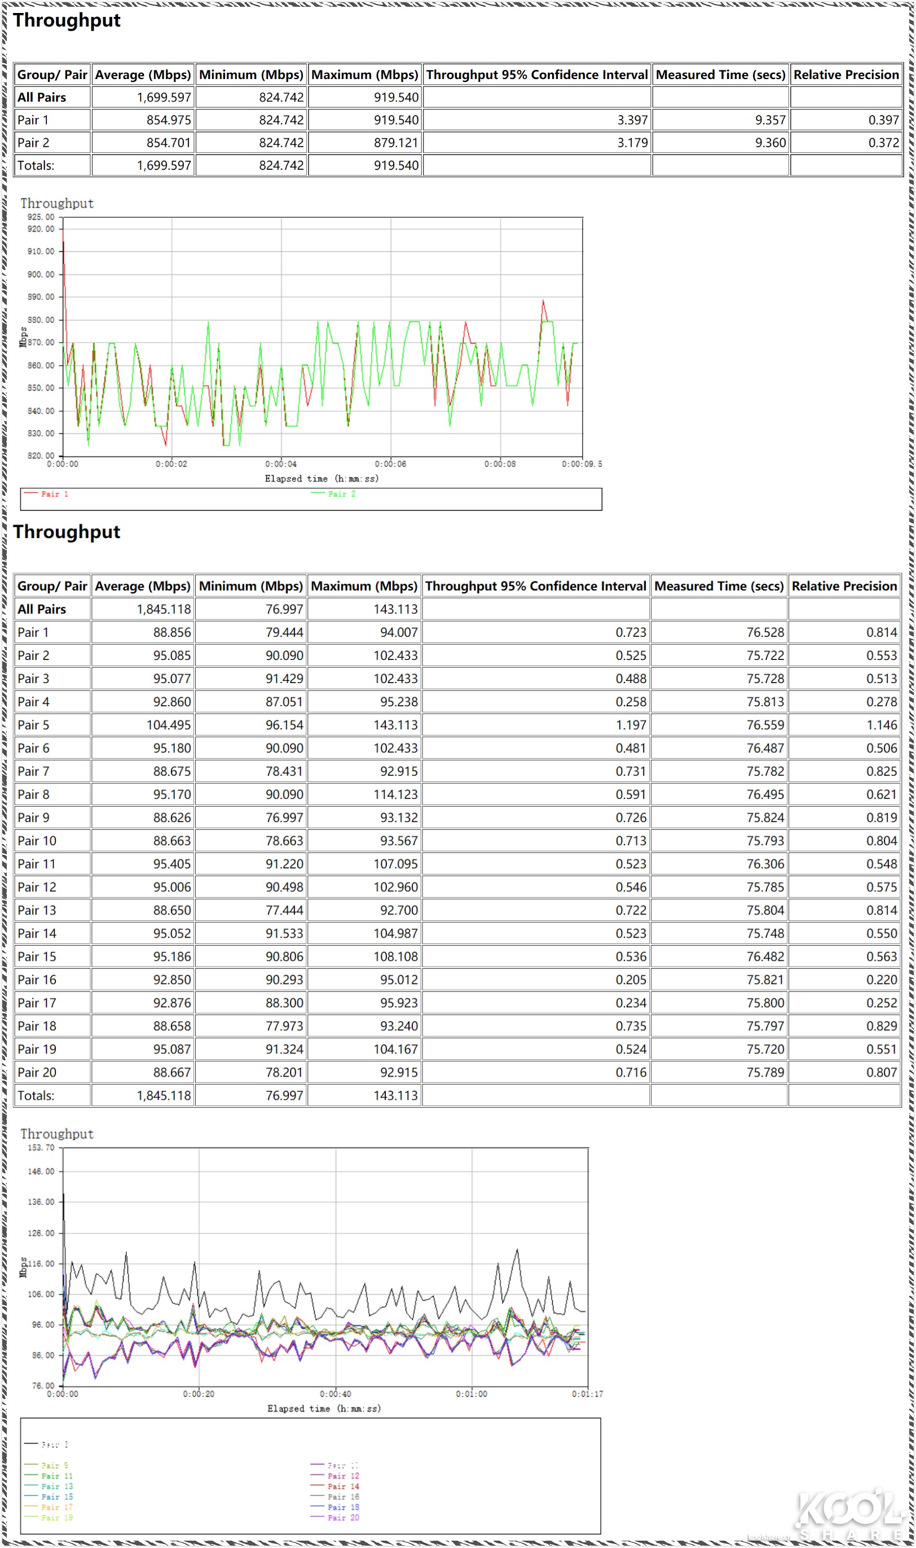
Task: Select Pair 18 legend entry in lower chart
Action: 343,1507
